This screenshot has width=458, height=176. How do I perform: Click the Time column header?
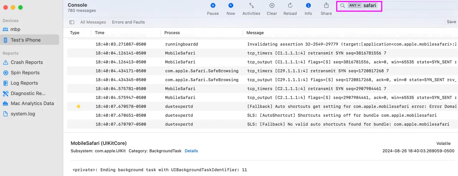[100, 33]
